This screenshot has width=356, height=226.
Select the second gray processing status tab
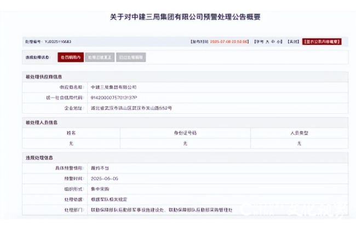(99, 57)
